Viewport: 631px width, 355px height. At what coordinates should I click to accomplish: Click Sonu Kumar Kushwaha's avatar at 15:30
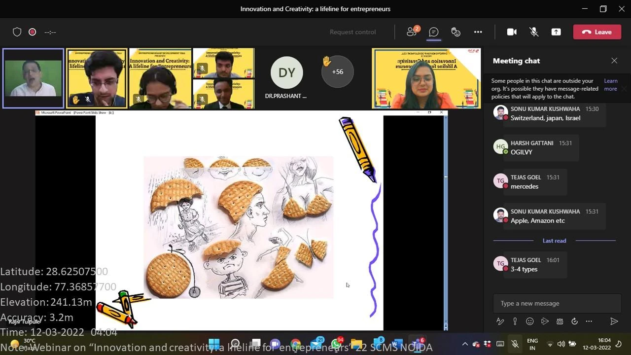[500, 112]
